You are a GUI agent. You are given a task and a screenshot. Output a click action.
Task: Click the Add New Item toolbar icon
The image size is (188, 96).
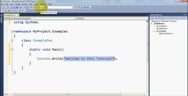pyautogui.click(x=6, y=7)
